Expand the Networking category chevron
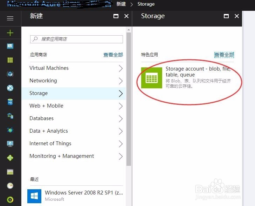The width and height of the screenshot is (255, 206). 120,81
